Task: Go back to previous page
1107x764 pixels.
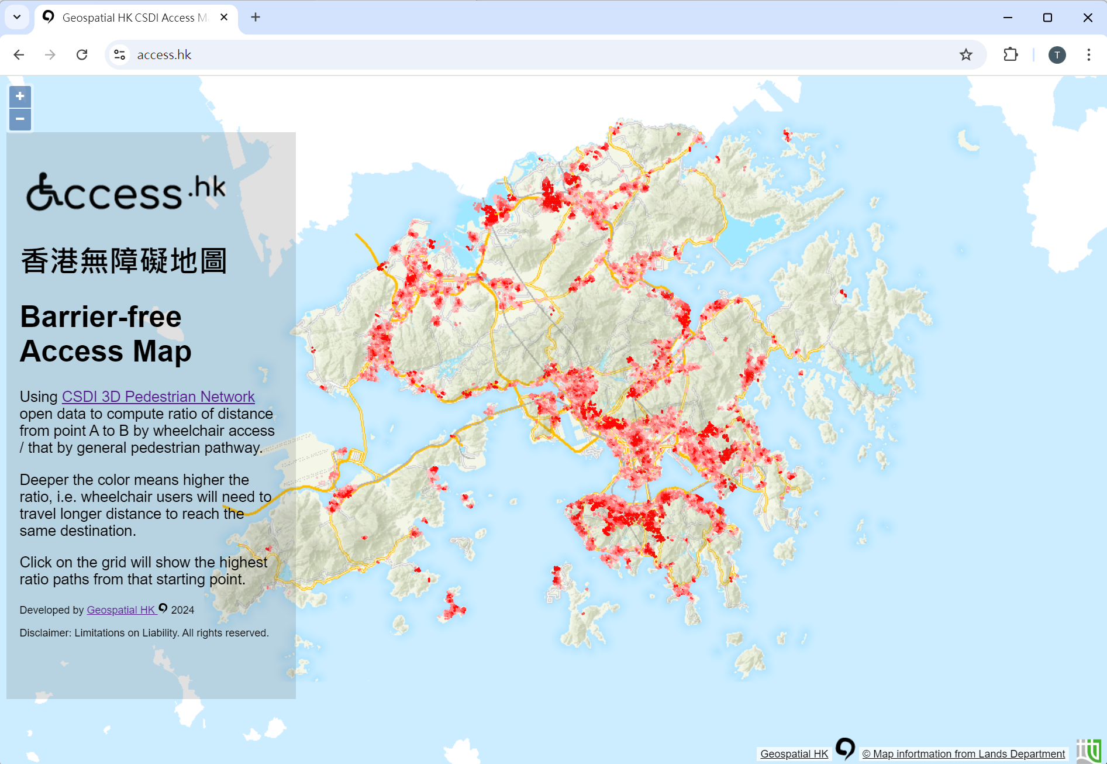Action: 19,55
